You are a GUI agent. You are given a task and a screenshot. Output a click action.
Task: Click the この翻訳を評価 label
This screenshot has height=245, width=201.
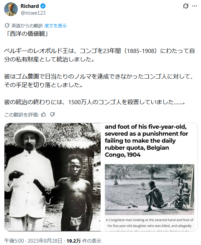coord(22,115)
